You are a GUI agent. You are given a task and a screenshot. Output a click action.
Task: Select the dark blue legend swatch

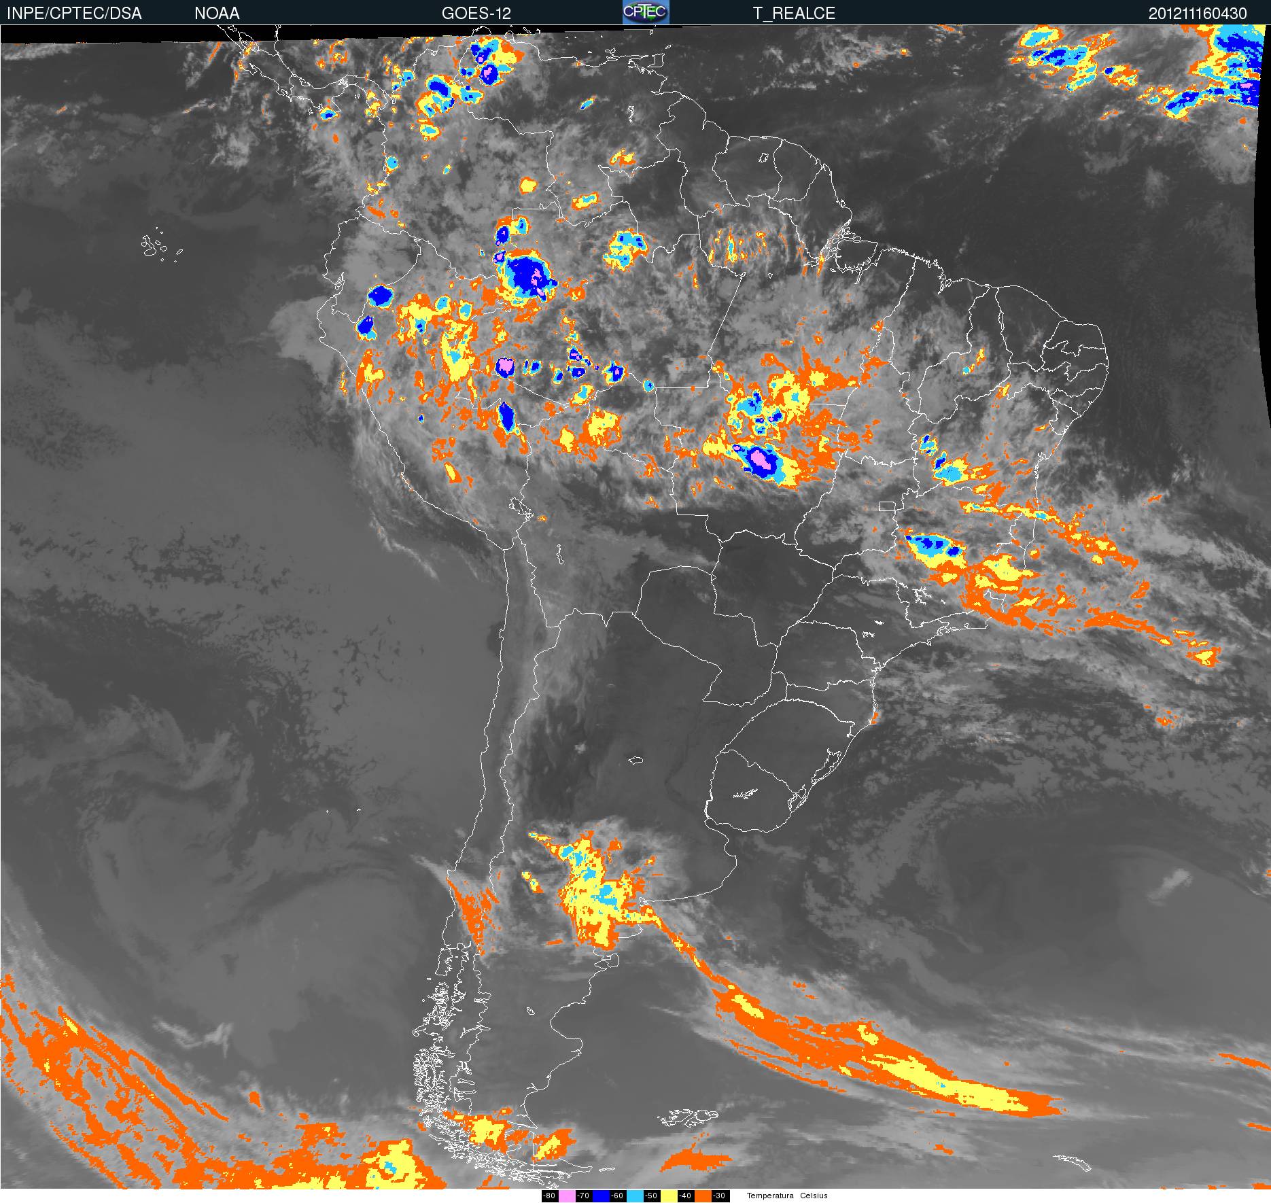click(x=601, y=1196)
